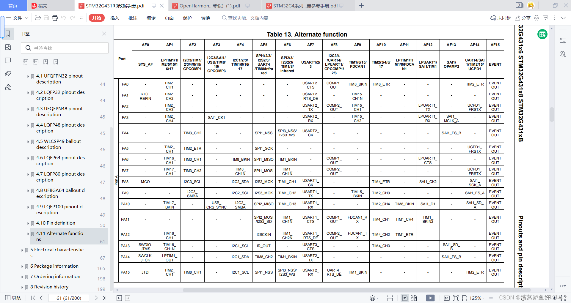Fit page to width
Viewport: 571px width, 303px height.
pos(465,298)
